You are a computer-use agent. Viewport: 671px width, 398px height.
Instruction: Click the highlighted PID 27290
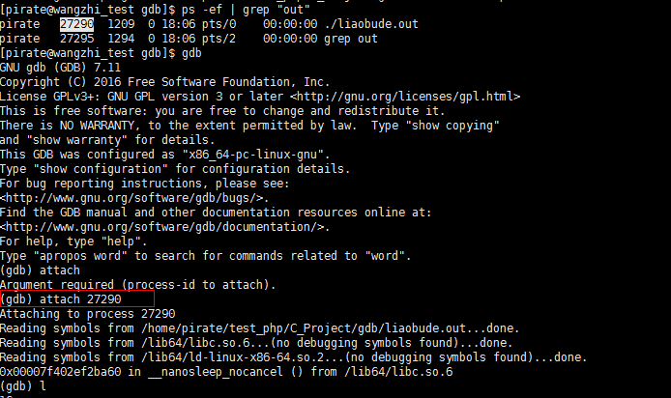[76, 24]
